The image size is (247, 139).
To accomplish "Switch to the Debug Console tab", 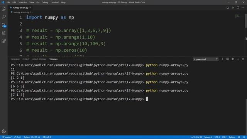I will coord(39,59).
